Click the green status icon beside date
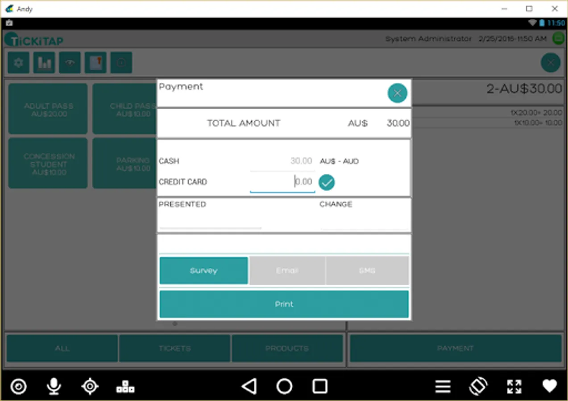This screenshot has width=568, height=401. tap(558, 39)
